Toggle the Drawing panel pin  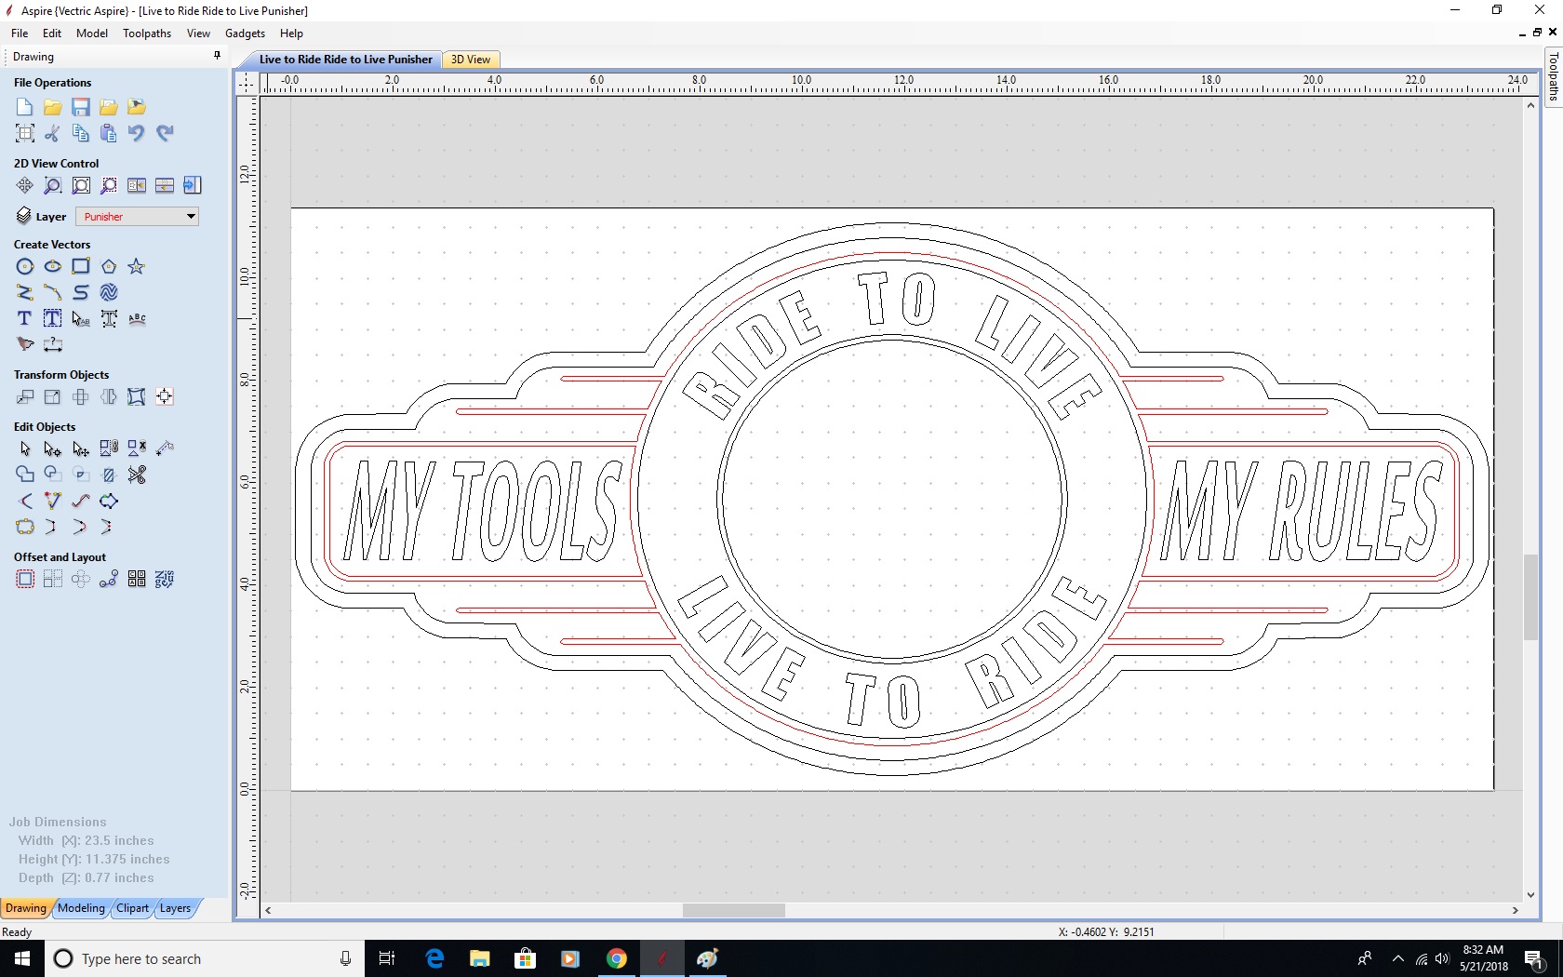[x=218, y=56]
